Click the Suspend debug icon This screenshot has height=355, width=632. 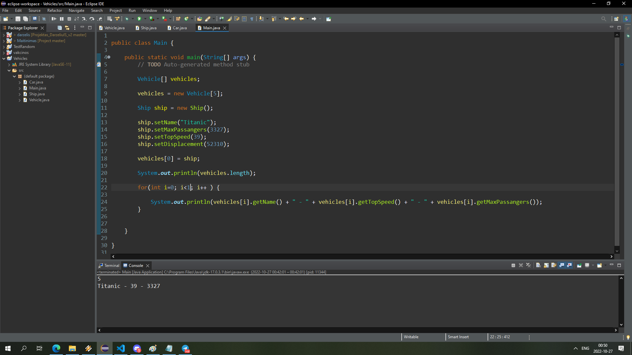(62, 19)
